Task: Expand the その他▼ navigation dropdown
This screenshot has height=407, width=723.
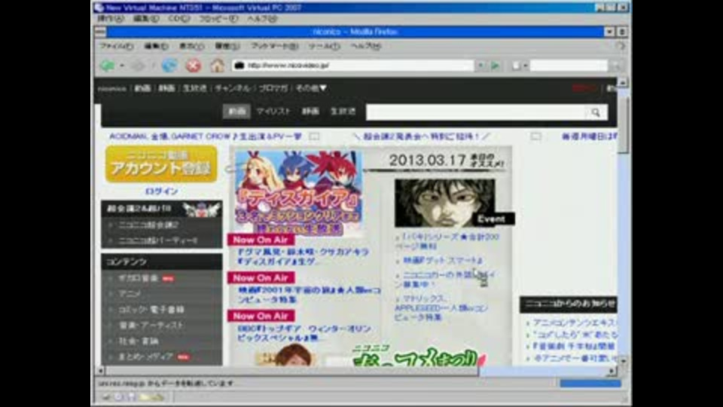Action: pyautogui.click(x=311, y=88)
